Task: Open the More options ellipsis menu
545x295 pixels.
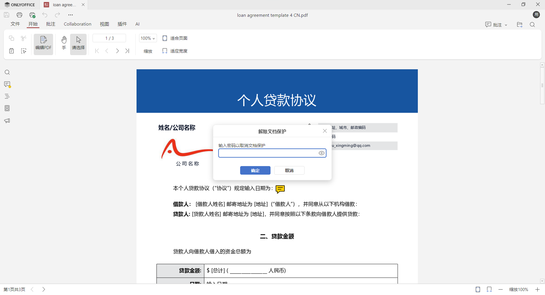Action: (x=70, y=15)
